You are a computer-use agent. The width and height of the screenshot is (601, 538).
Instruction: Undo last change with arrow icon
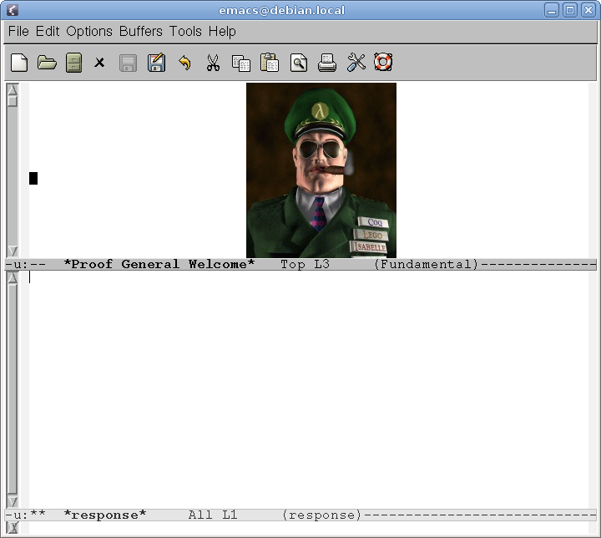coord(184,63)
